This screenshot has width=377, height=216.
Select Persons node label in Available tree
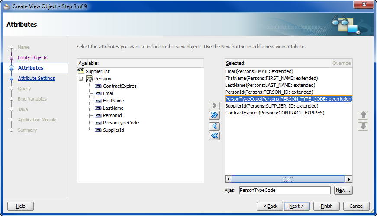coord(103,79)
